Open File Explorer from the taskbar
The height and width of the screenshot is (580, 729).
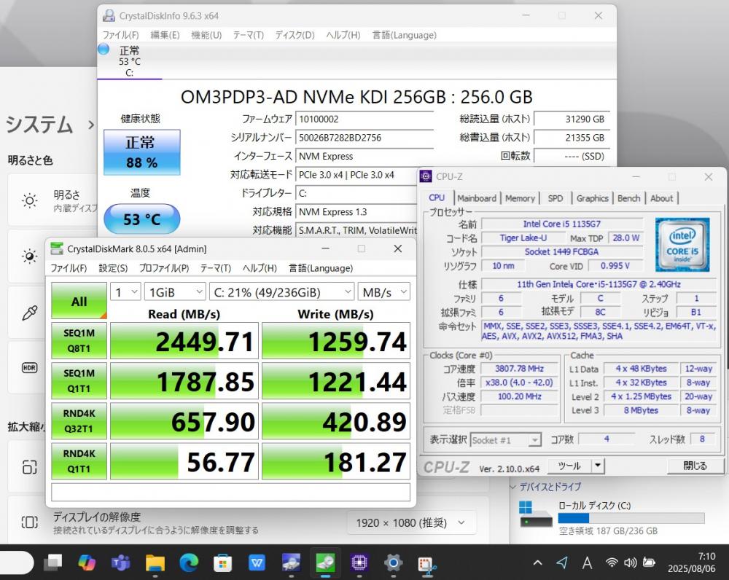click(x=155, y=563)
